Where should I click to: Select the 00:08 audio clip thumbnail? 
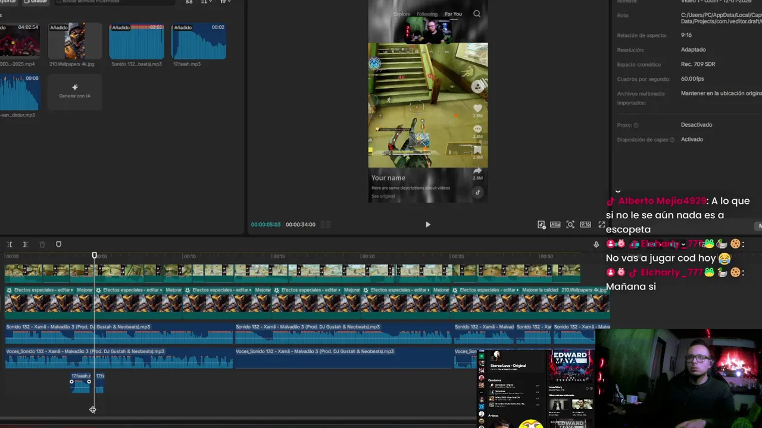pos(20,92)
